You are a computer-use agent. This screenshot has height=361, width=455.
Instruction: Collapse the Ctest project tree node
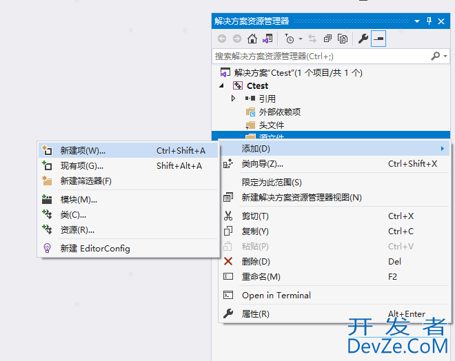(221, 85)
